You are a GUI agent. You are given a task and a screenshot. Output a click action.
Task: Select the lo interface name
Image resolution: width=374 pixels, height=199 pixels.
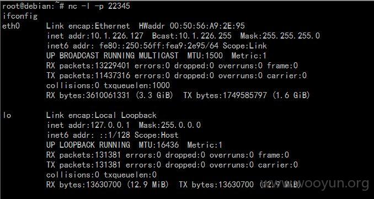pyautogui.click(x=7, y=115)
